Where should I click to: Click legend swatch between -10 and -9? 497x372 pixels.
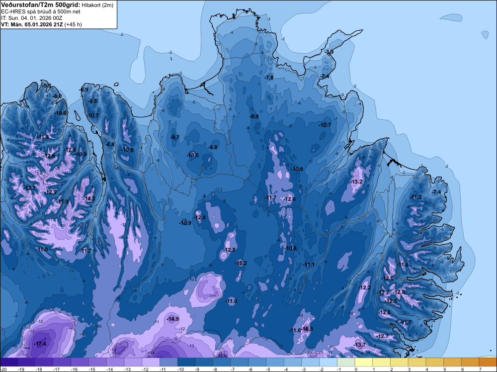click(186, 362)
